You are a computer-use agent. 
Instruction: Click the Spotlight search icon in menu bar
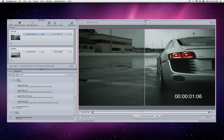coord(220,1)
